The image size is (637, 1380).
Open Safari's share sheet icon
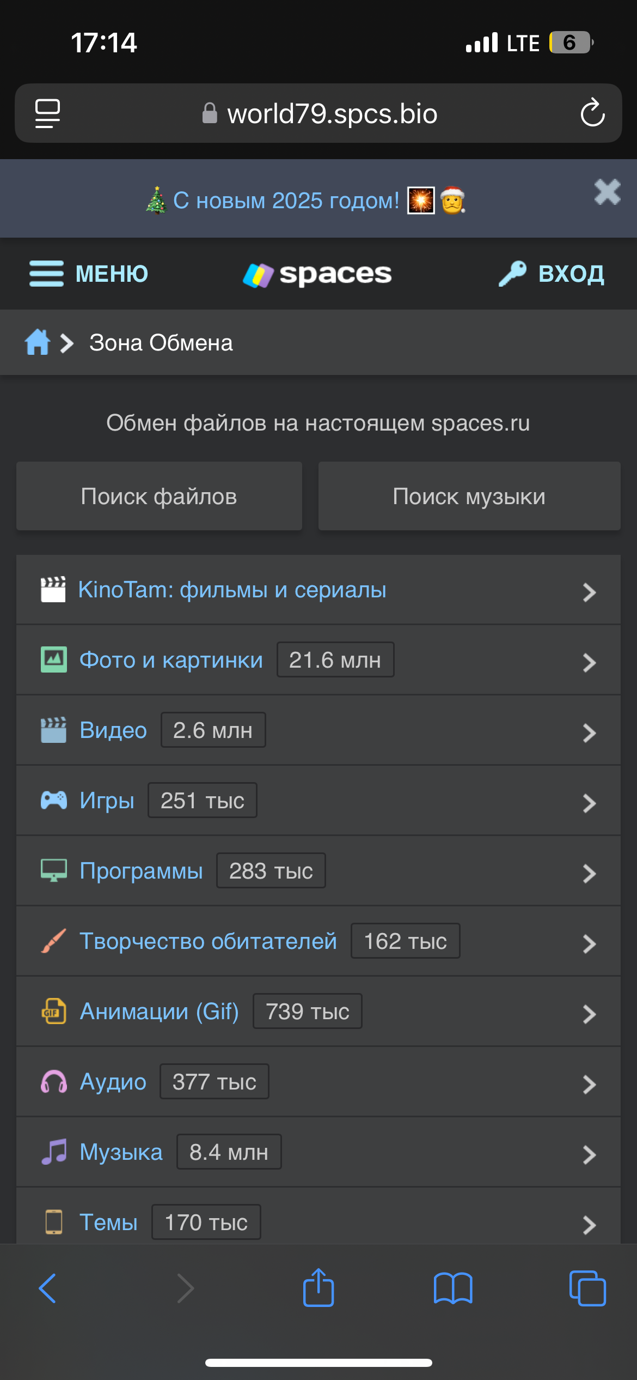coord(318,1288)
